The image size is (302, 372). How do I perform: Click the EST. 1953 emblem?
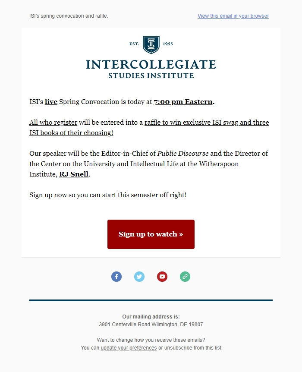point(151,43)
